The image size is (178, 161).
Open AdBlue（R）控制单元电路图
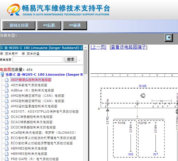pyautogui.click(x=32, y=90)
